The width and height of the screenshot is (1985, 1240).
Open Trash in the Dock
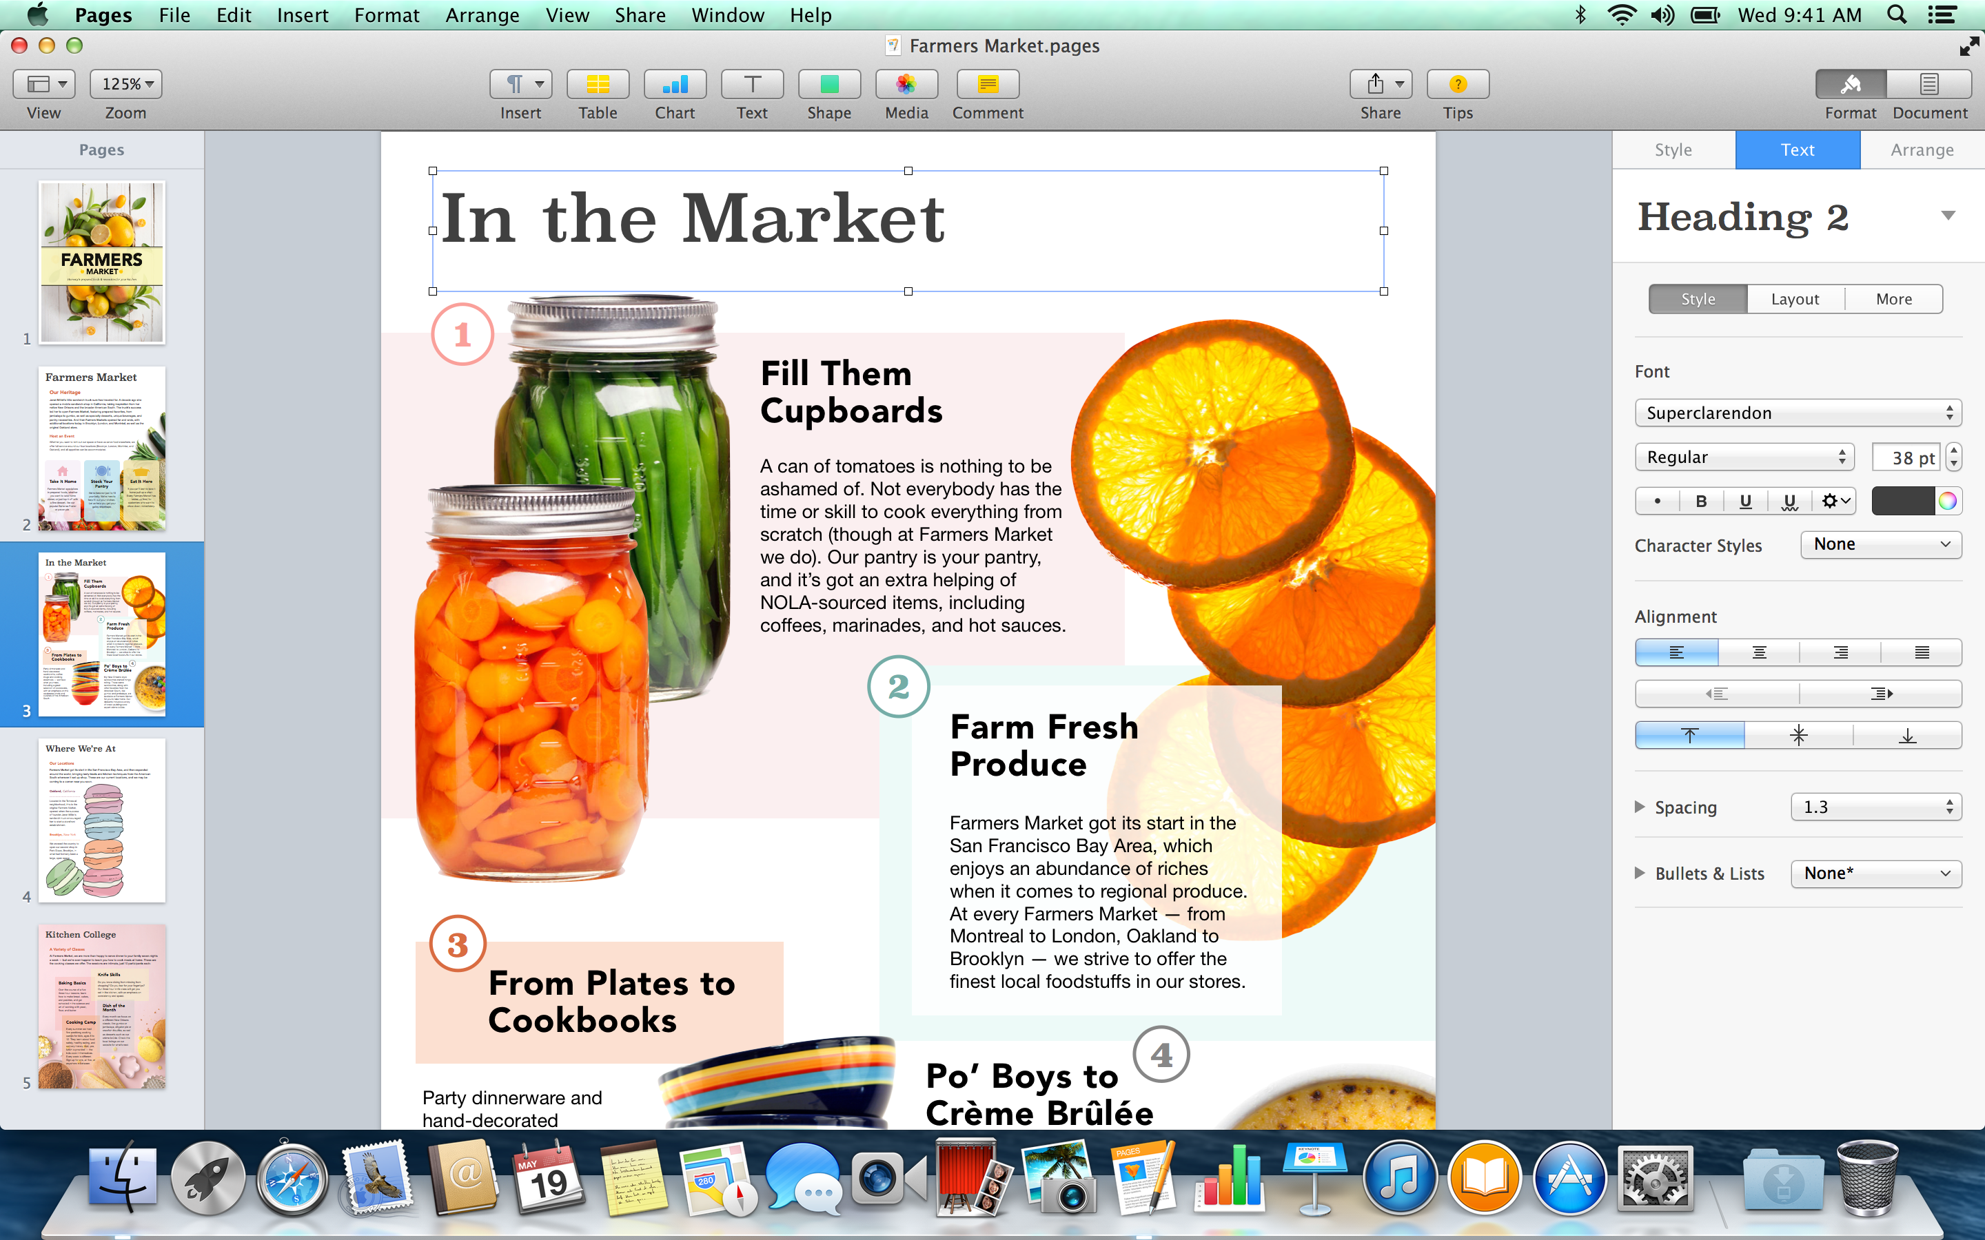pyautogui.click(x=1868, y=1179)
